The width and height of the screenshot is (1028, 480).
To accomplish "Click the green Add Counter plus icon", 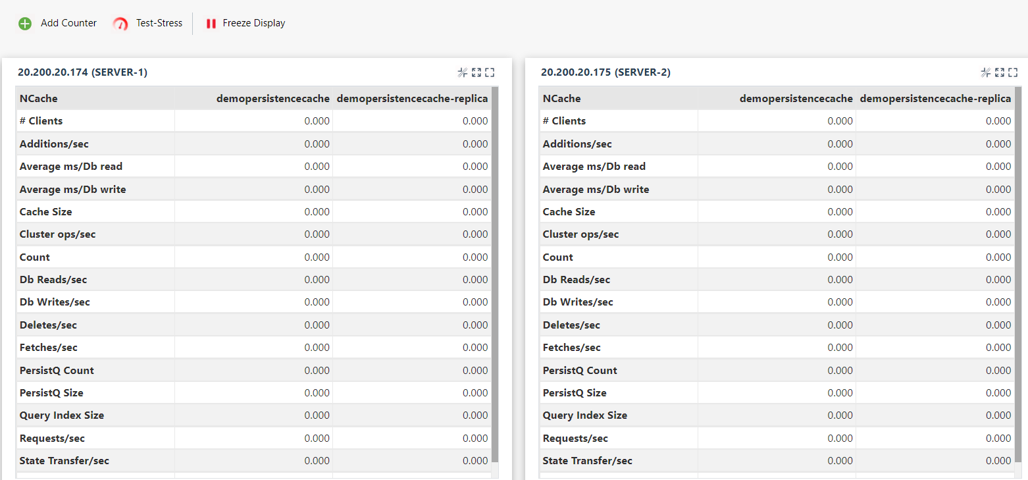I will (25, 24).
